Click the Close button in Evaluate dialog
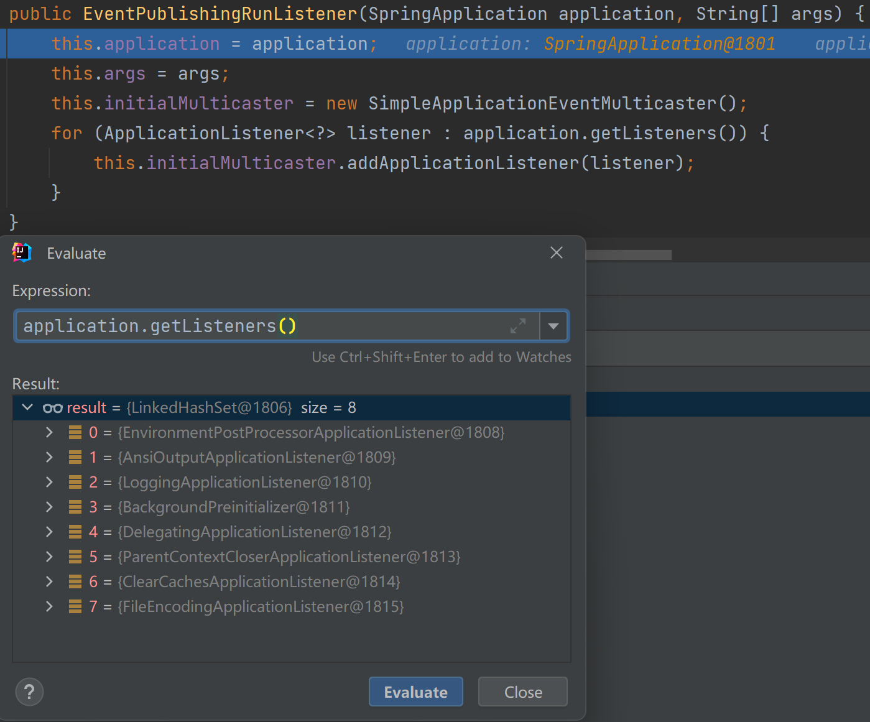 point(523,692)
